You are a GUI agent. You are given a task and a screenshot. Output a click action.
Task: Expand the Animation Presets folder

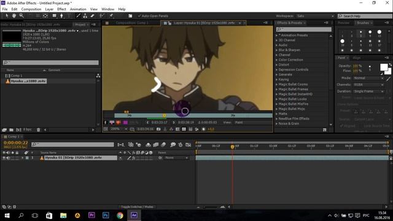pyautogui.click(x=277, y=36)
